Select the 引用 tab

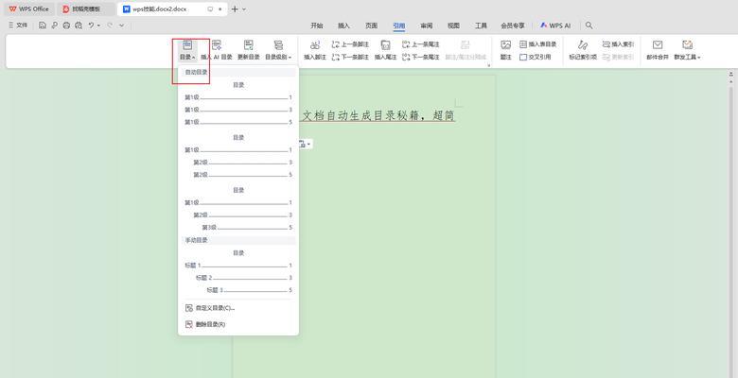point(399,26)
